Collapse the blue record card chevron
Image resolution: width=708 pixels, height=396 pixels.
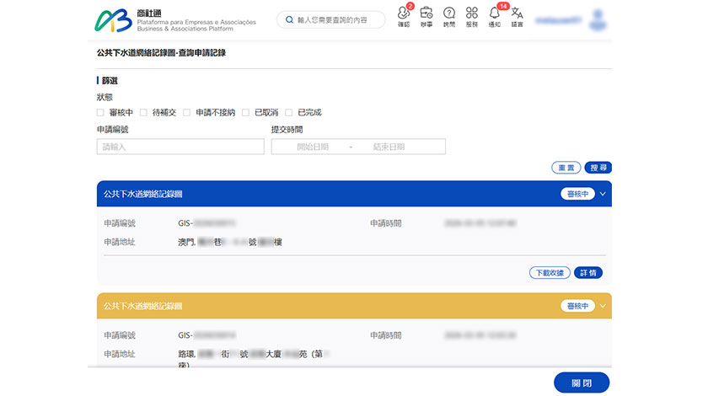coord(603,194)
